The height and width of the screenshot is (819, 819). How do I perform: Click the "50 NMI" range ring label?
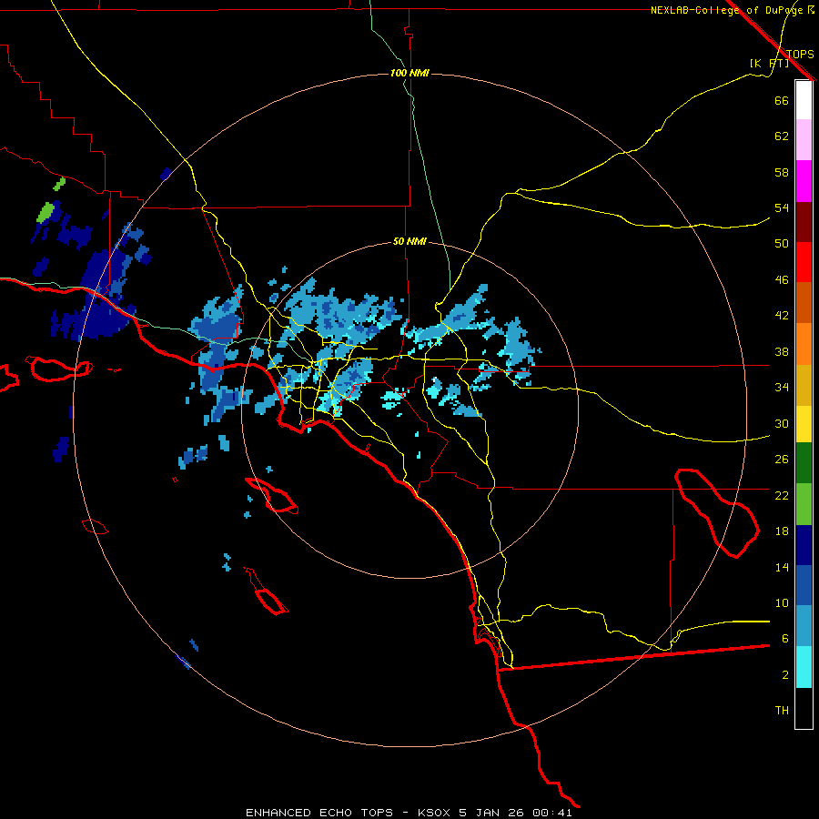[409, 241]
